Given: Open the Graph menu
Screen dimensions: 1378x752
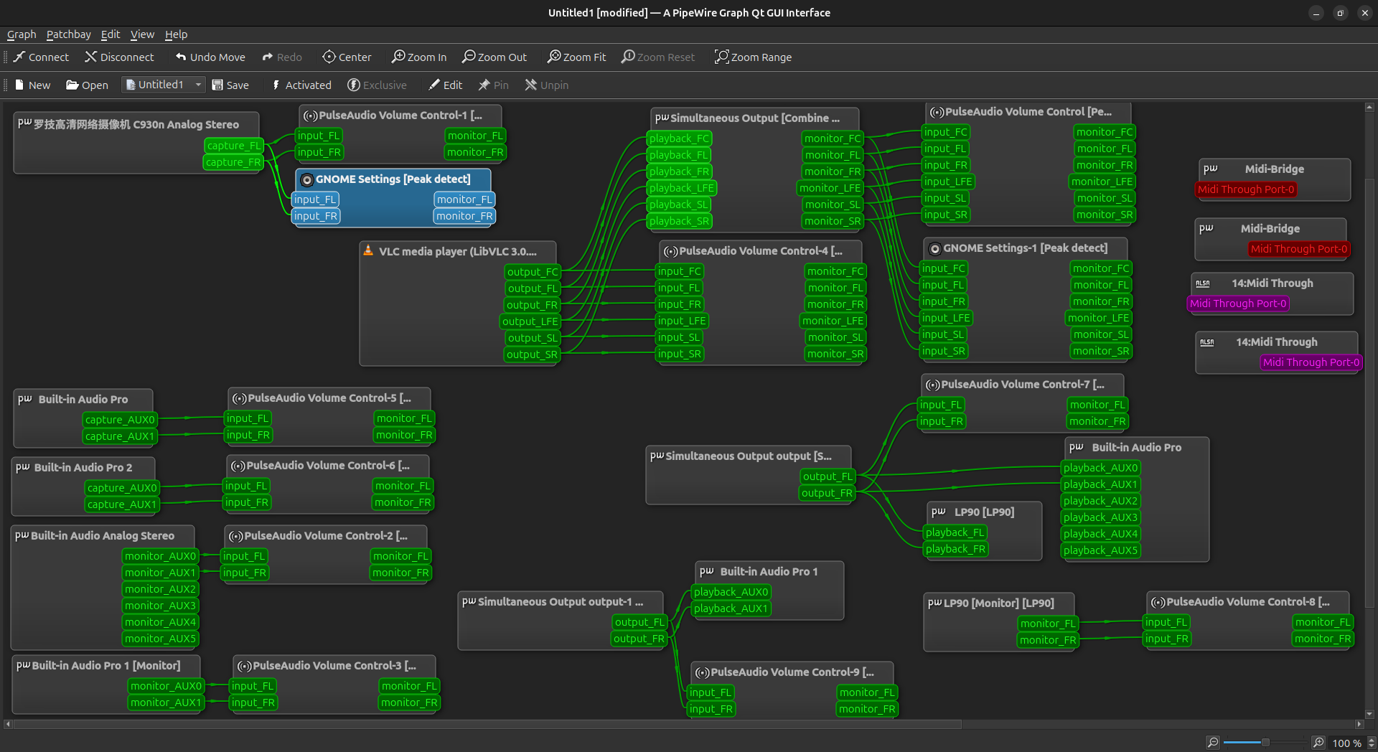Looking at the screenshot, I should pos(22,34).
